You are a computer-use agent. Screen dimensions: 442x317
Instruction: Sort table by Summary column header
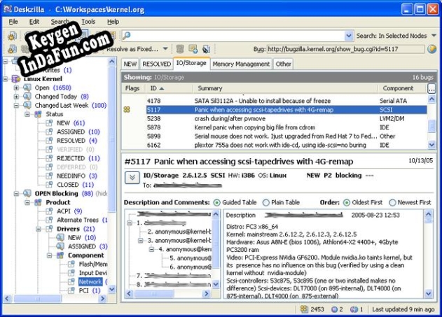(285, 88)
